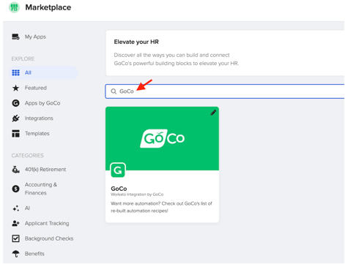The image size is (345, 264).
Task: Click the search magnifier icon
Action: click(x=114, y=91)
